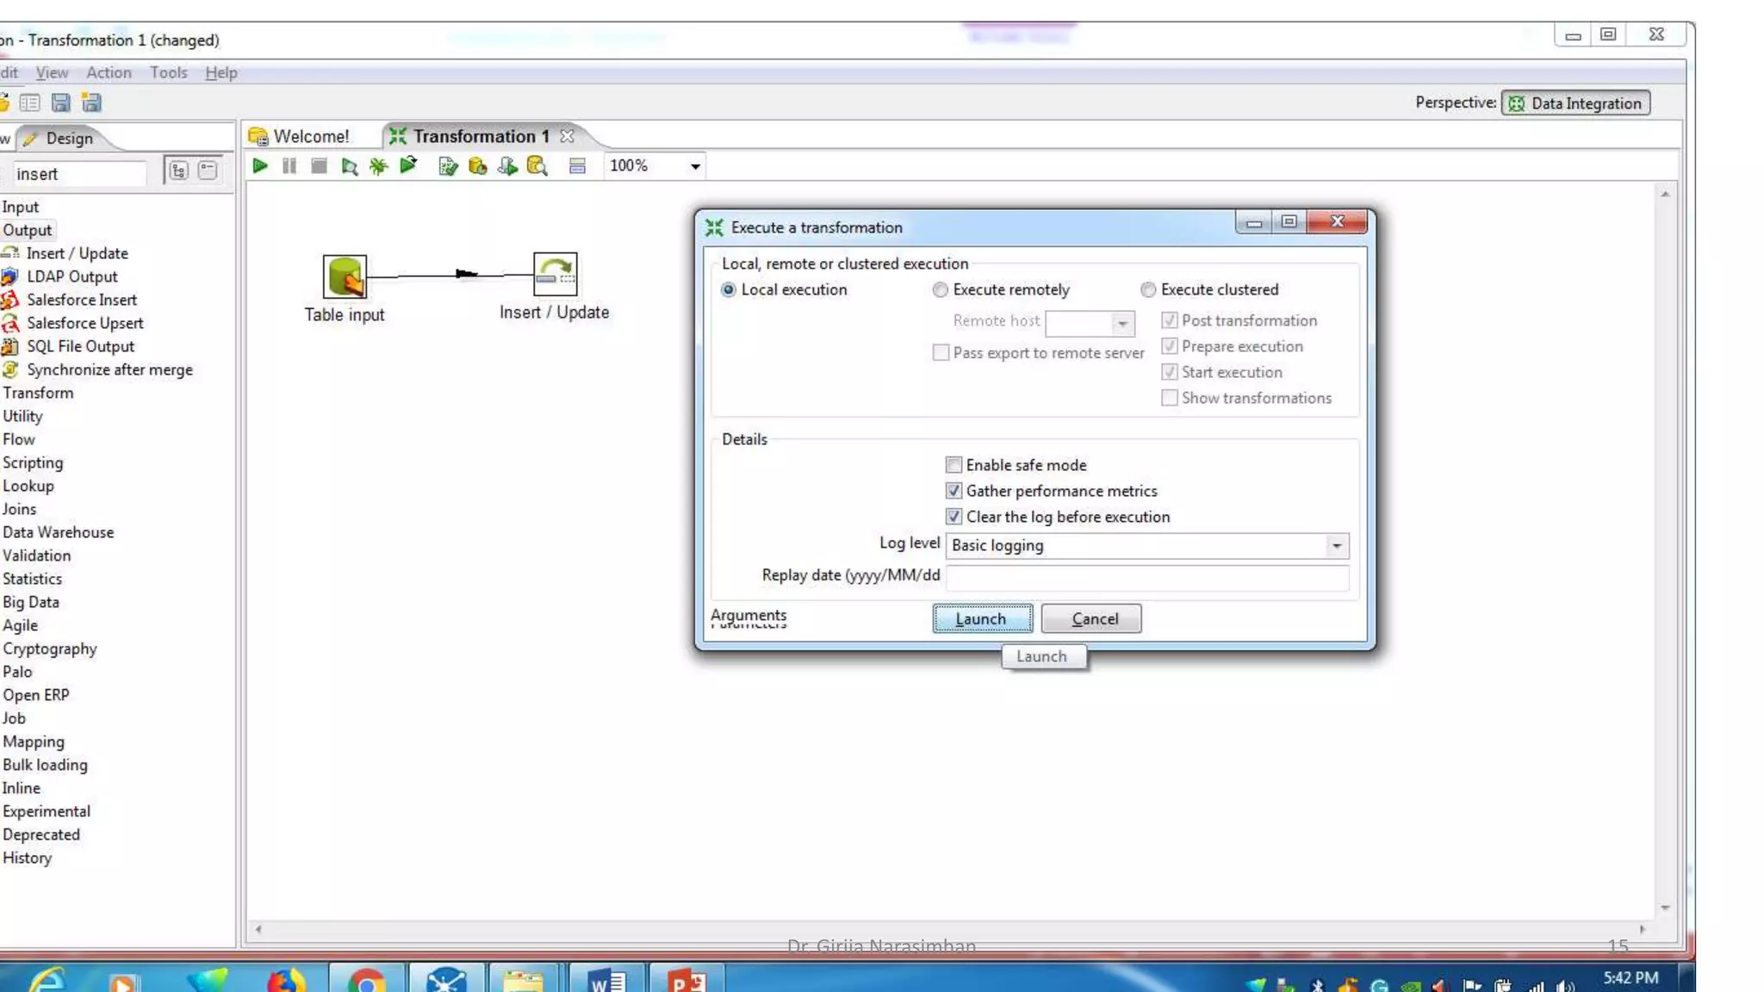Open the Log level dropdown
The width and height of the screenshot is (1764, 992).
1336,545
